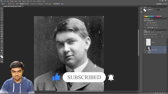168x94 pixels.
Task: Switch to the Channels tab
Action: (150, 30)
